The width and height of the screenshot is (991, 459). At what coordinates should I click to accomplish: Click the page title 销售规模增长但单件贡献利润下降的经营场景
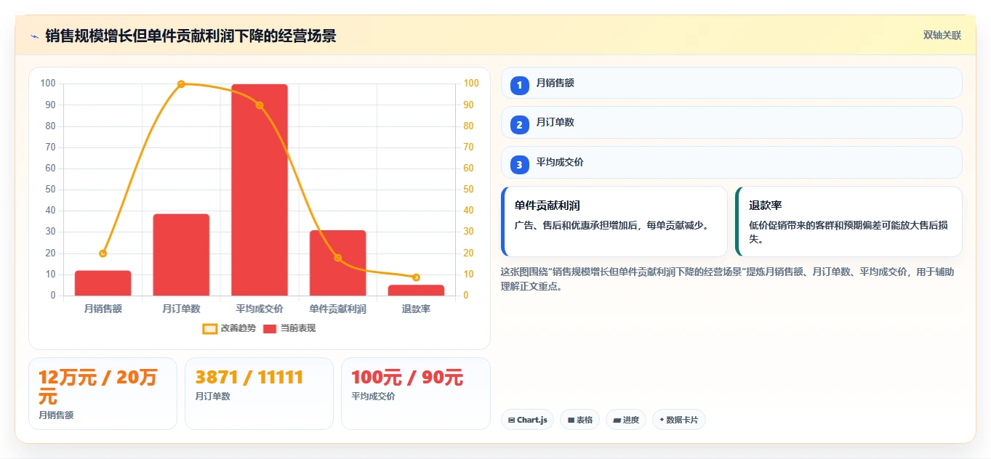(191, 36)
